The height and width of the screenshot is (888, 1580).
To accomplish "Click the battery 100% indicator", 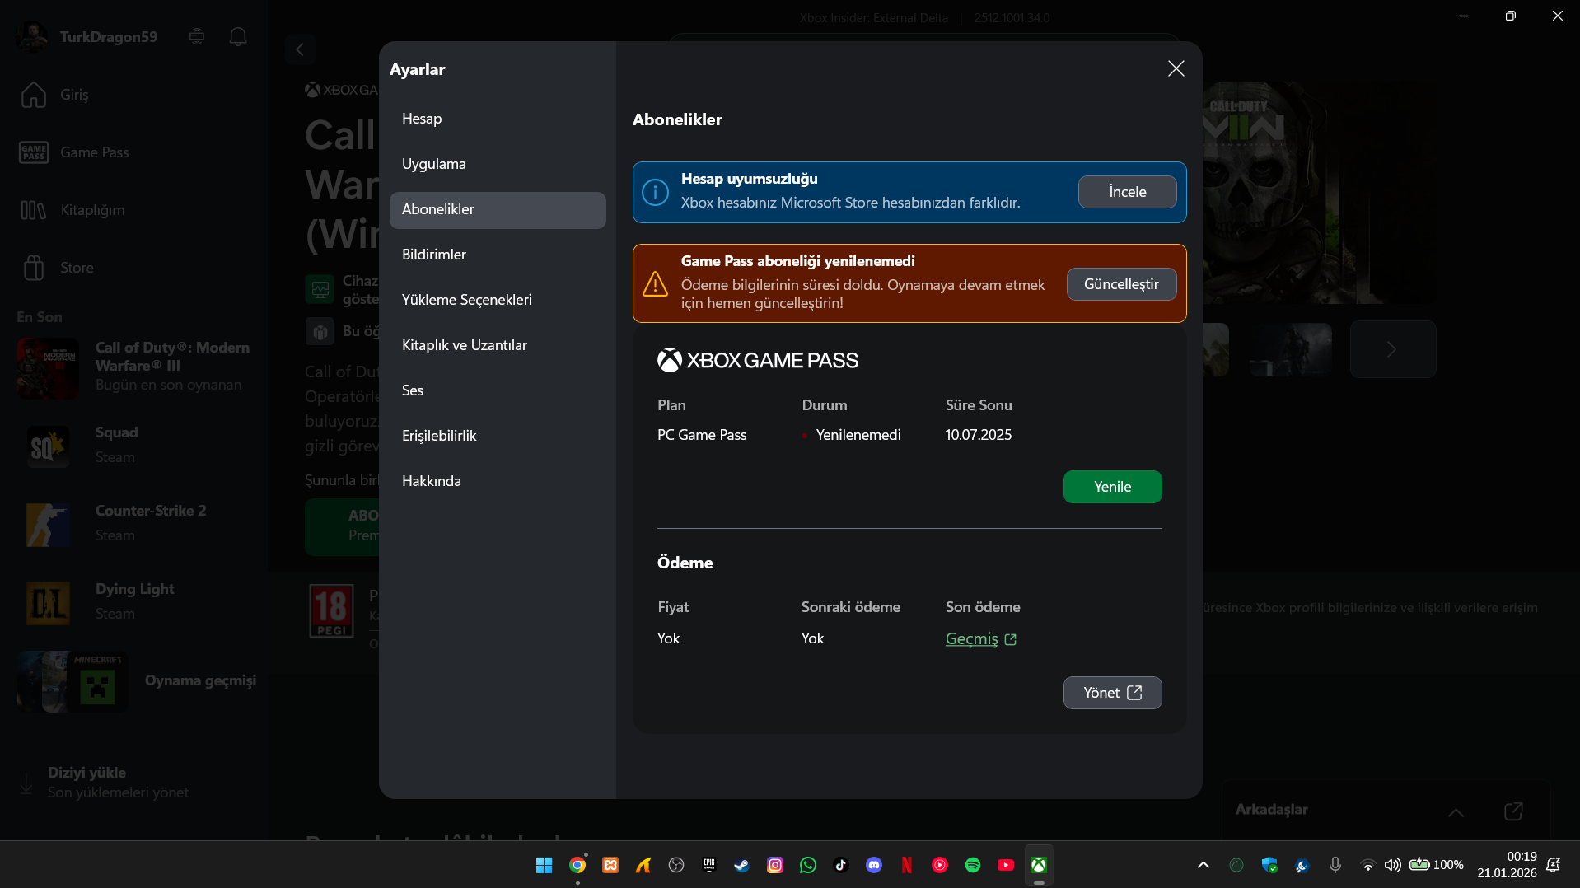I will click(1436, 865).
